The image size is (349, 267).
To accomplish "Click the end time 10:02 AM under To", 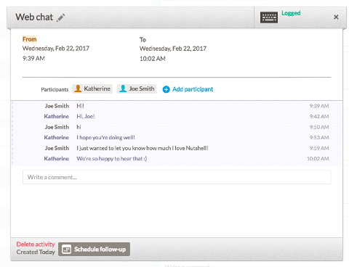I will [x=153, y=59].
